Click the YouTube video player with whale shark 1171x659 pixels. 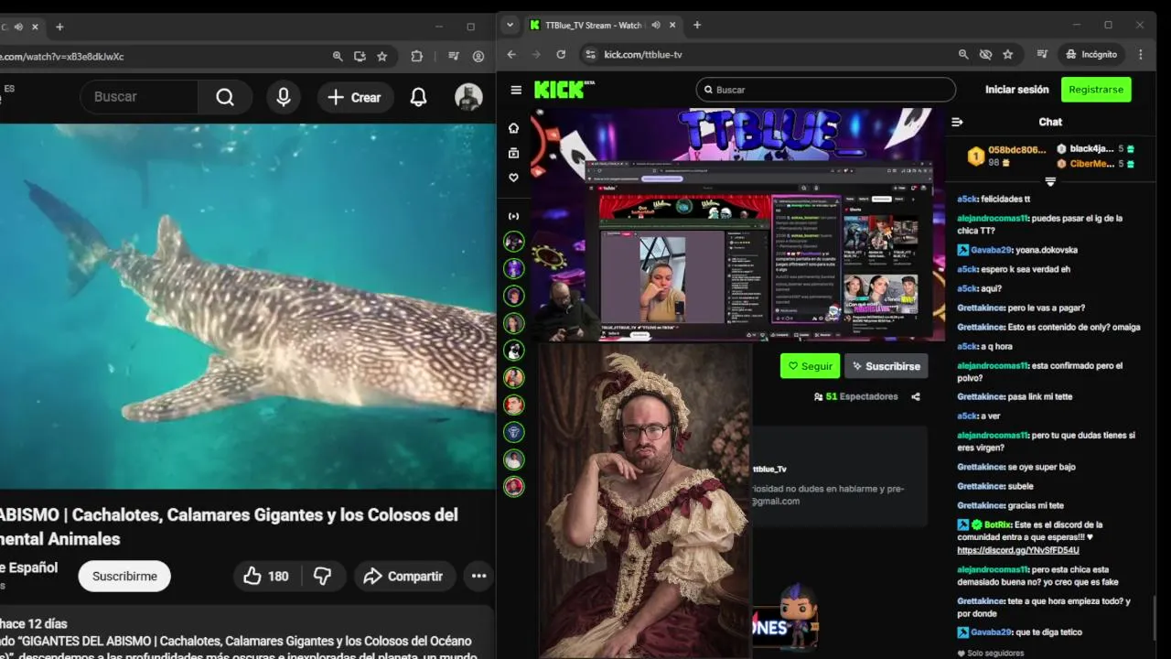point(247,307)
